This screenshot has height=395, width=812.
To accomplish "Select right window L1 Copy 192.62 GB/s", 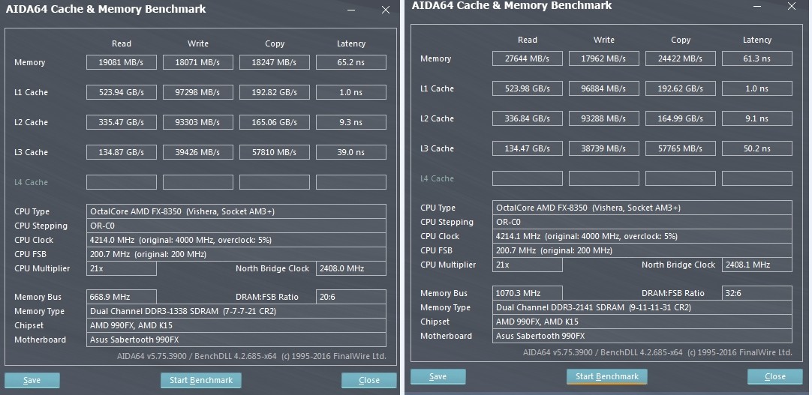I will tap(681, 88).
